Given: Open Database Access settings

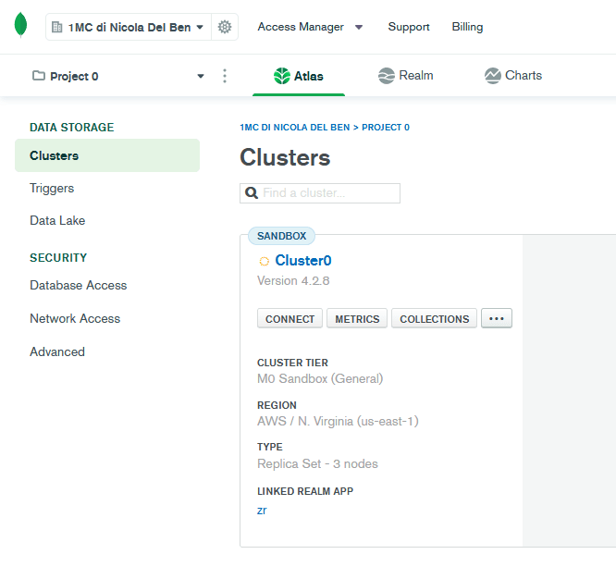Looking at the screenshot, I should [79, 285].
